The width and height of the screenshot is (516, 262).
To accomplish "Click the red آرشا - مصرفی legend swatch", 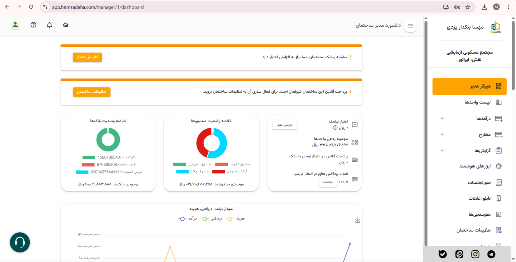I will coord(219,171).
